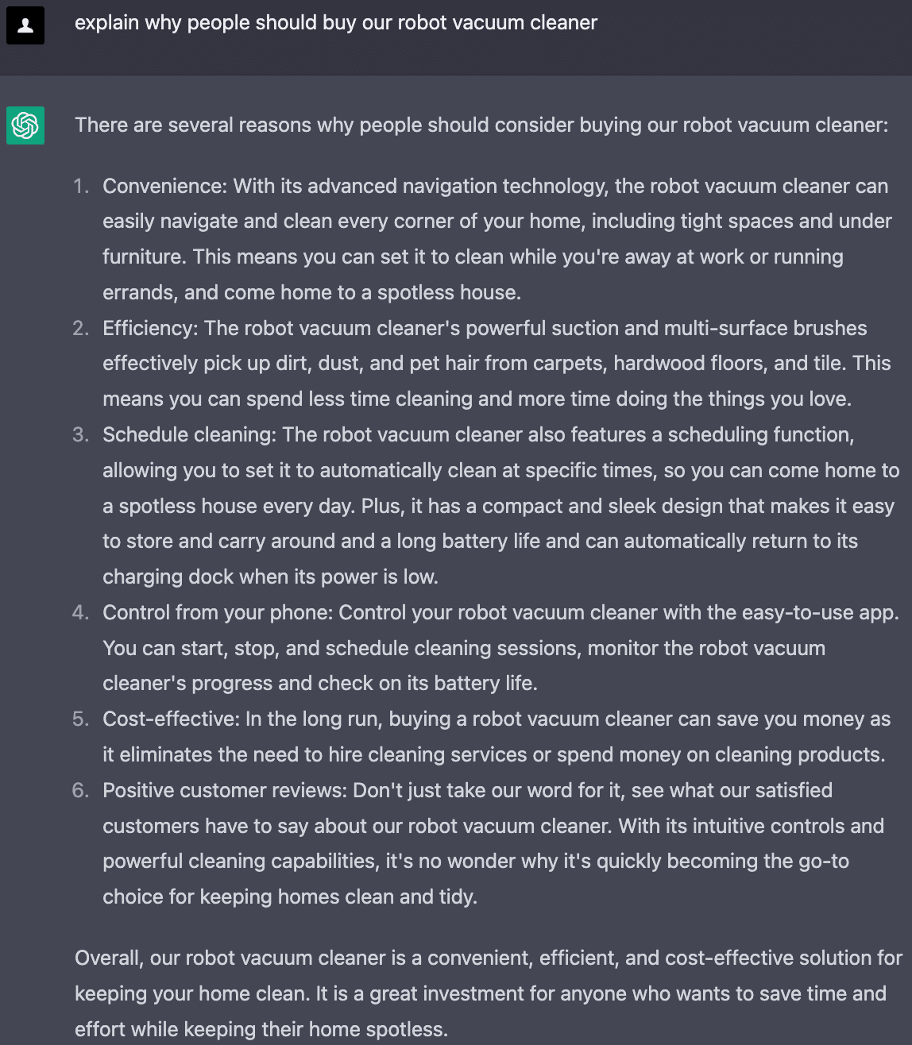
Task: Click the text "errands, and come home to a spotless house"
Action: tap(311, 293)
